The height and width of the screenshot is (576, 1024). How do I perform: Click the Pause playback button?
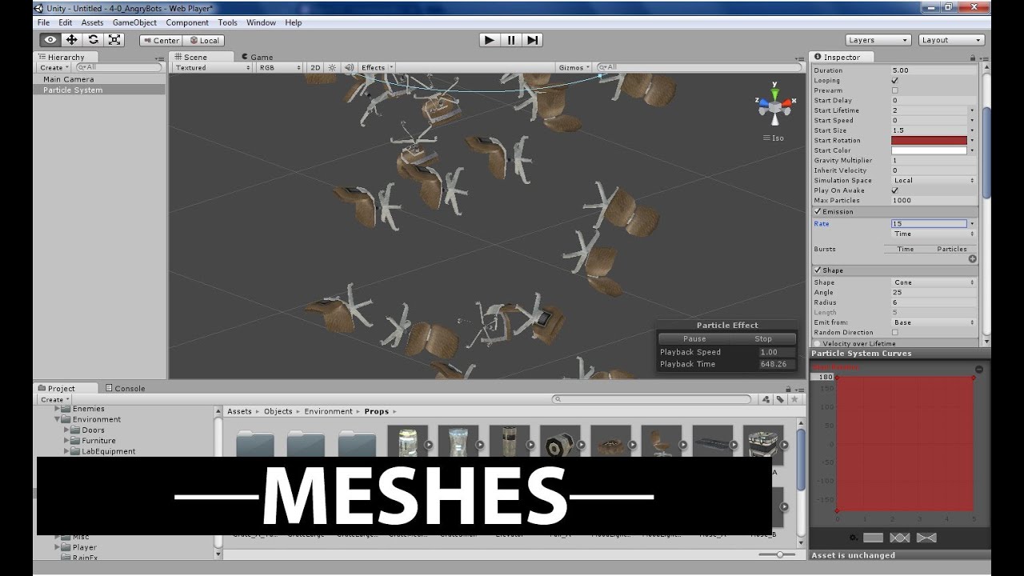point(511,40)
